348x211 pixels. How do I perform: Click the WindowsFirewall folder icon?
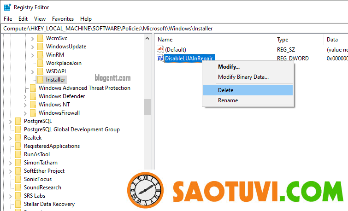[x=33, y=113]
